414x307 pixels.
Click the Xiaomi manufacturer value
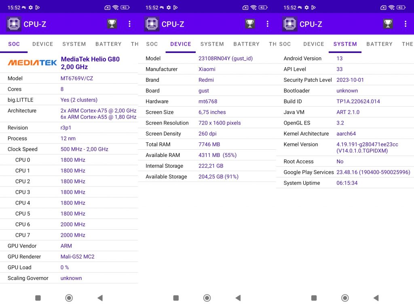point(207,69)
